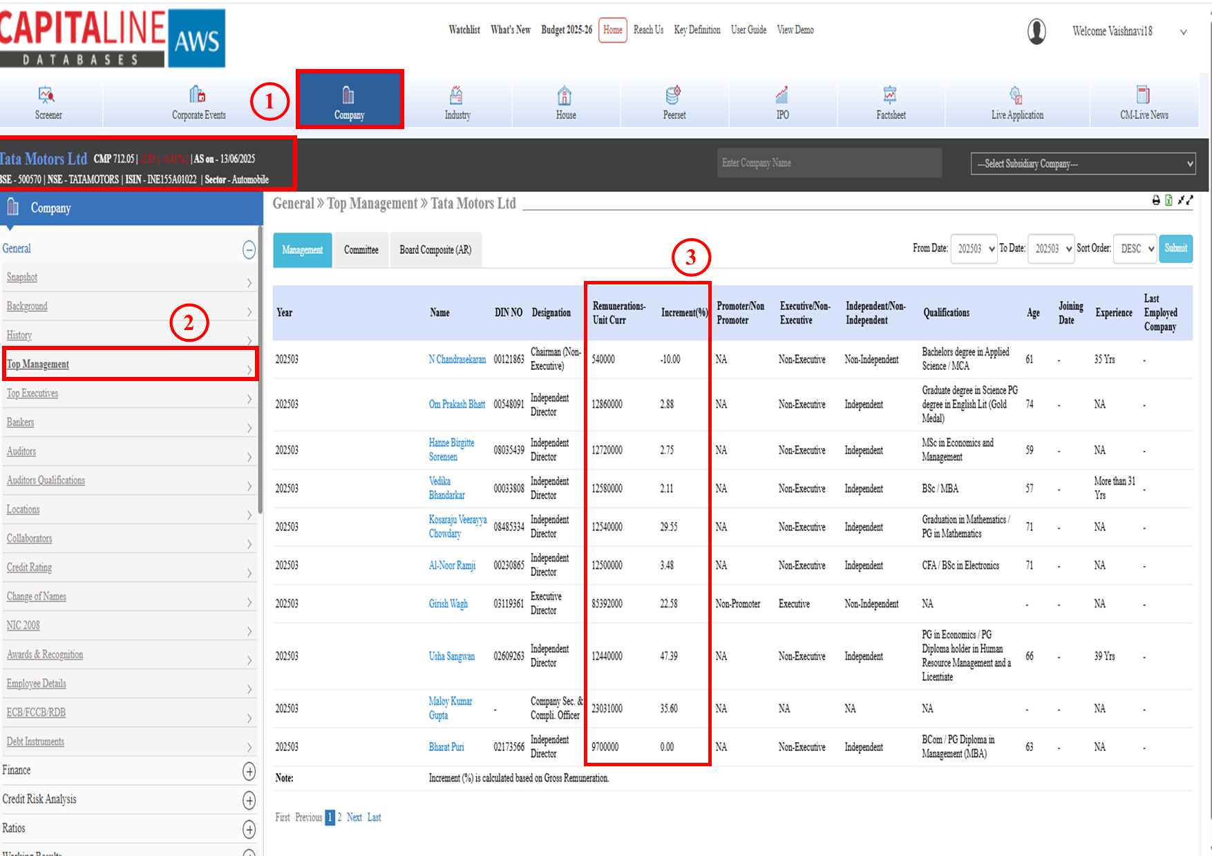Expand the Finance section
This screenshot has width=1212, height=856.
coord(249,771)
